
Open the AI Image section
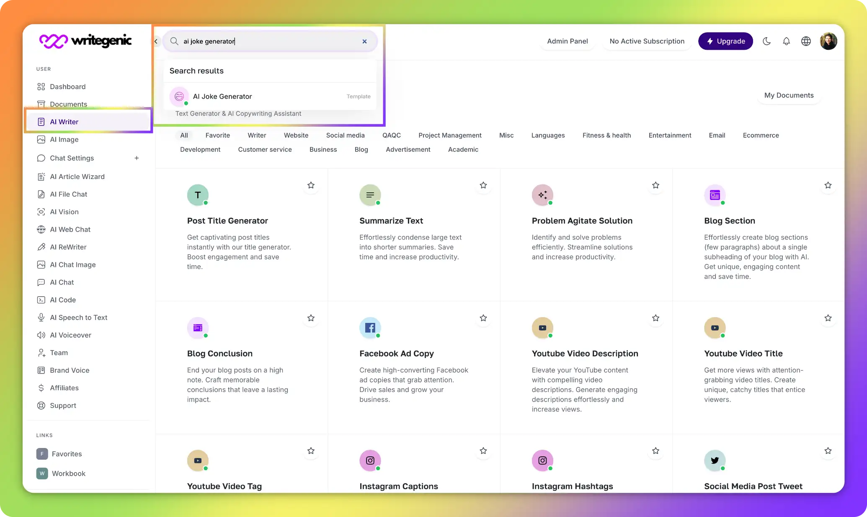[64, 139]
